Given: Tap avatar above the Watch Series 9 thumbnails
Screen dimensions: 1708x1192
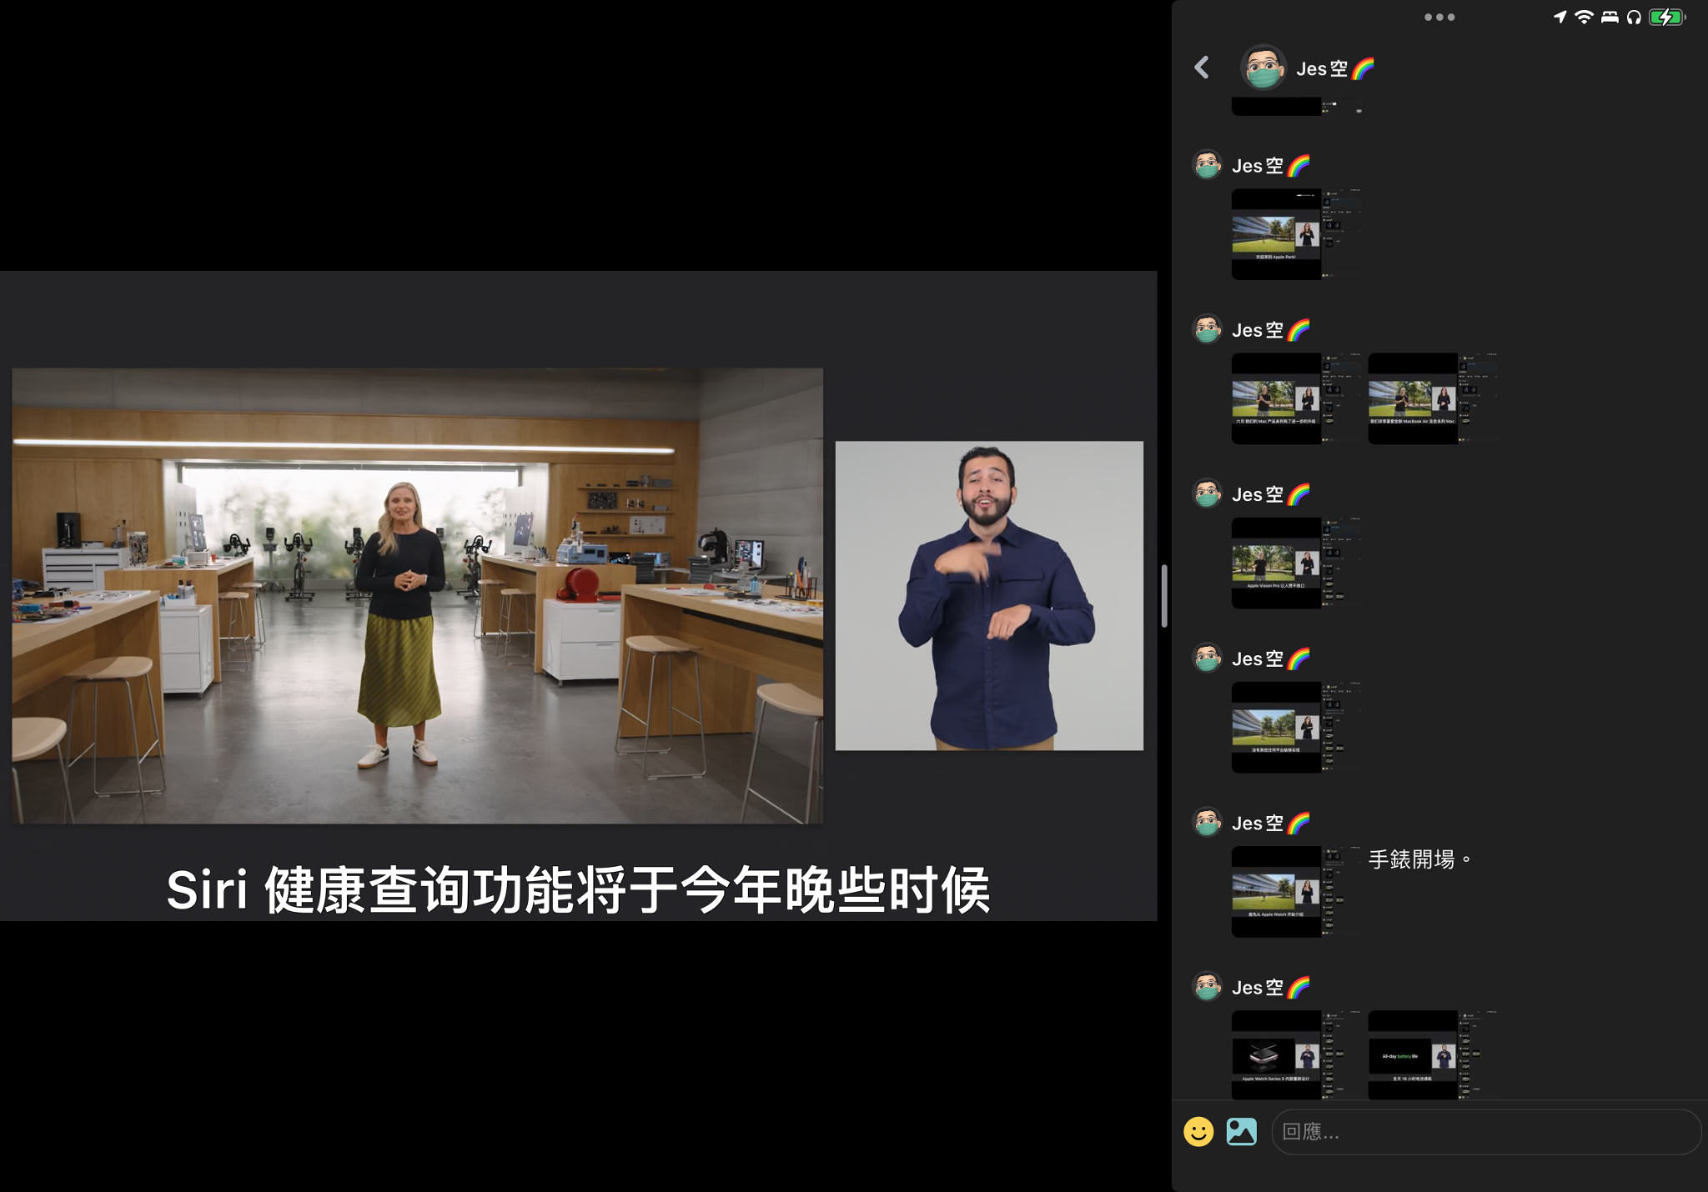Looking at the screenshot, I should [1207, 987].
